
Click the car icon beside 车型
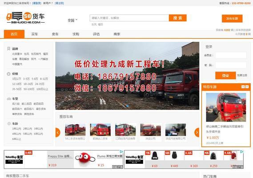9,99
